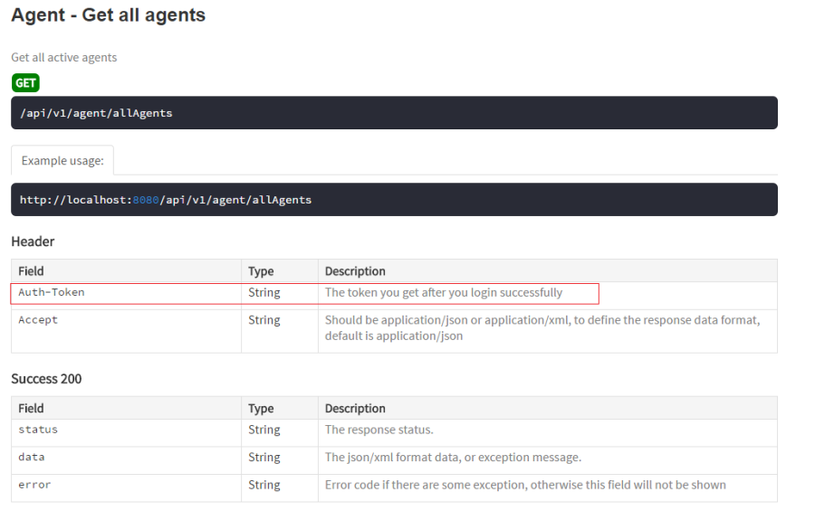Click the Auth-Token token description text
The width and height of the screenshot is (815, 511).
click(444, 293)
